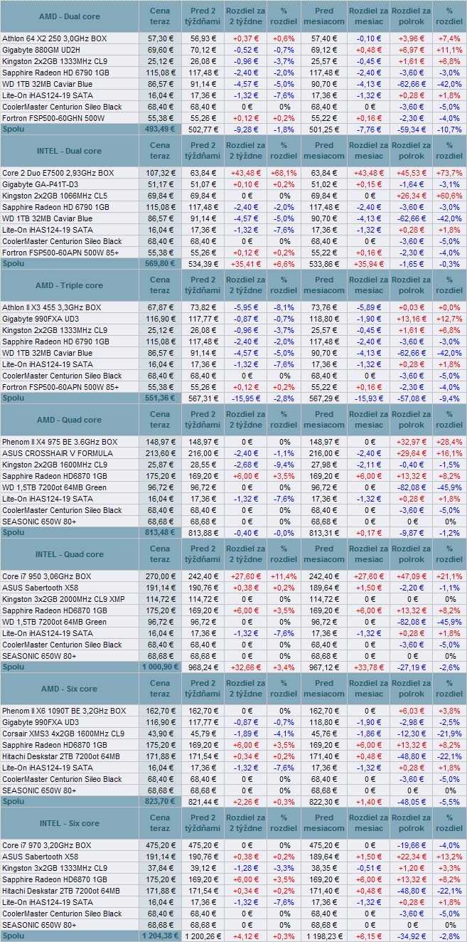Click the 69,60 € current price cell
The width and height of the screenshot is (467, 942).
coord(160,50)
